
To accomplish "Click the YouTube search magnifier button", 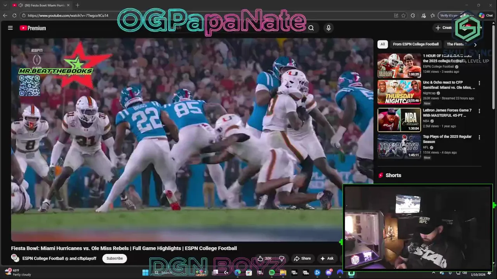I will click(311, 28).
